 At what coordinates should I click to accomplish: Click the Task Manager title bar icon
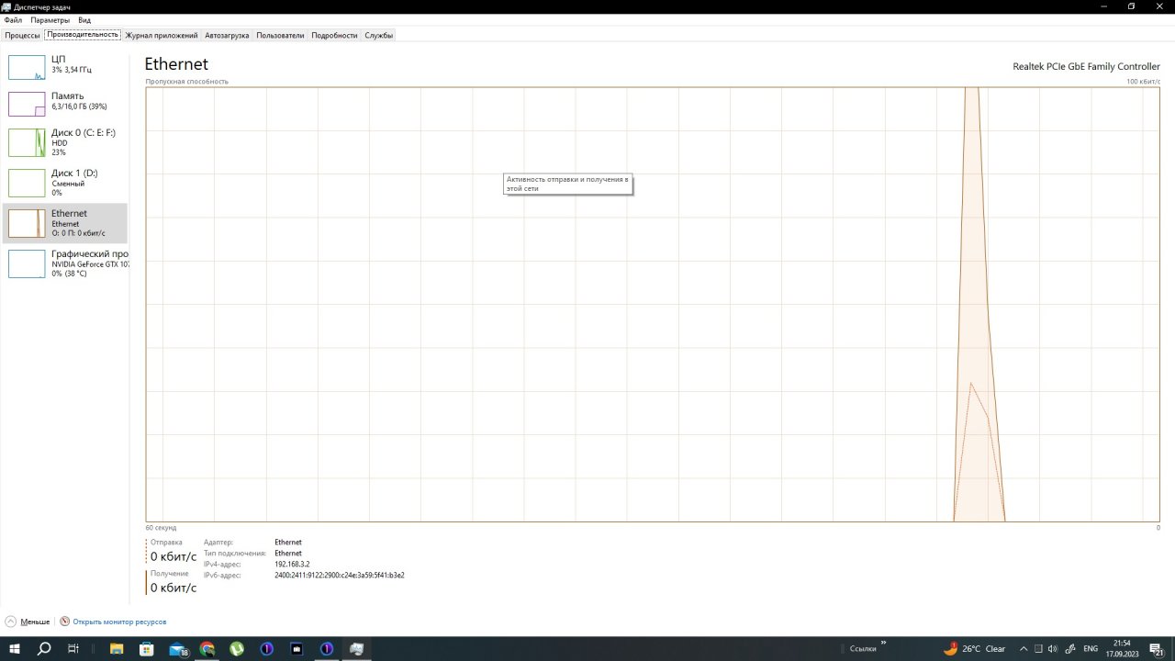point(7,6)
